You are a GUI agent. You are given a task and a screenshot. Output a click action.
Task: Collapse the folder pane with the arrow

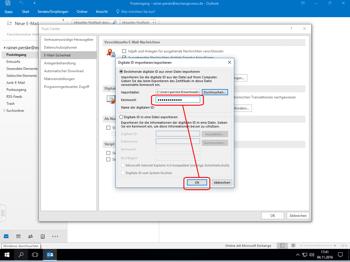(63, 20)
